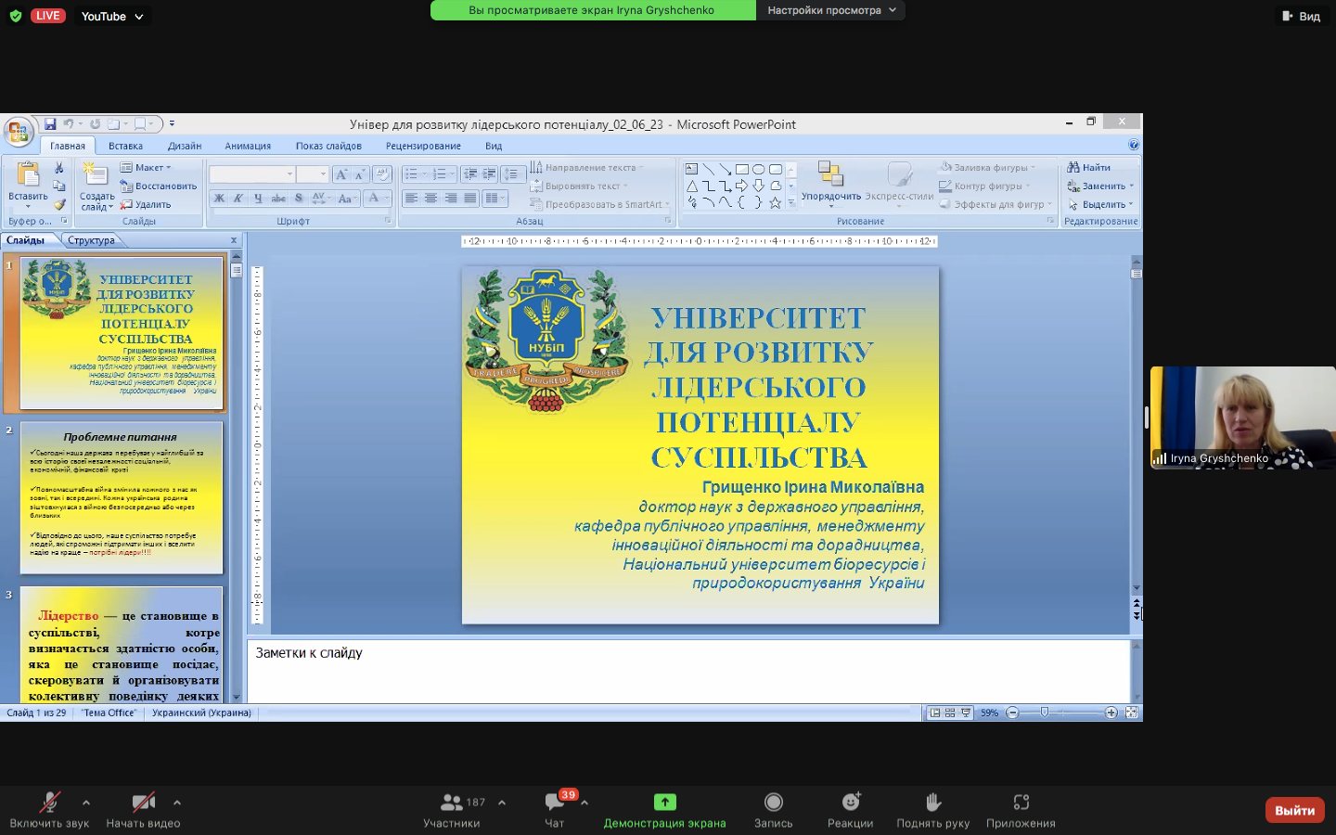Open the Макет layout dropdown
This screenshot has height=835, width=1336.
(x=147, y=168)
